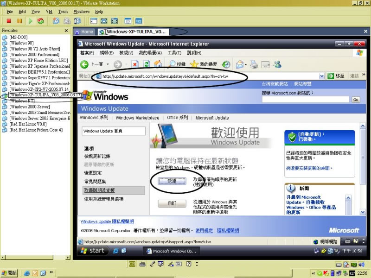Open the Team menu in VMware
This screenshot has height=278, width=371.
(63, 12)
